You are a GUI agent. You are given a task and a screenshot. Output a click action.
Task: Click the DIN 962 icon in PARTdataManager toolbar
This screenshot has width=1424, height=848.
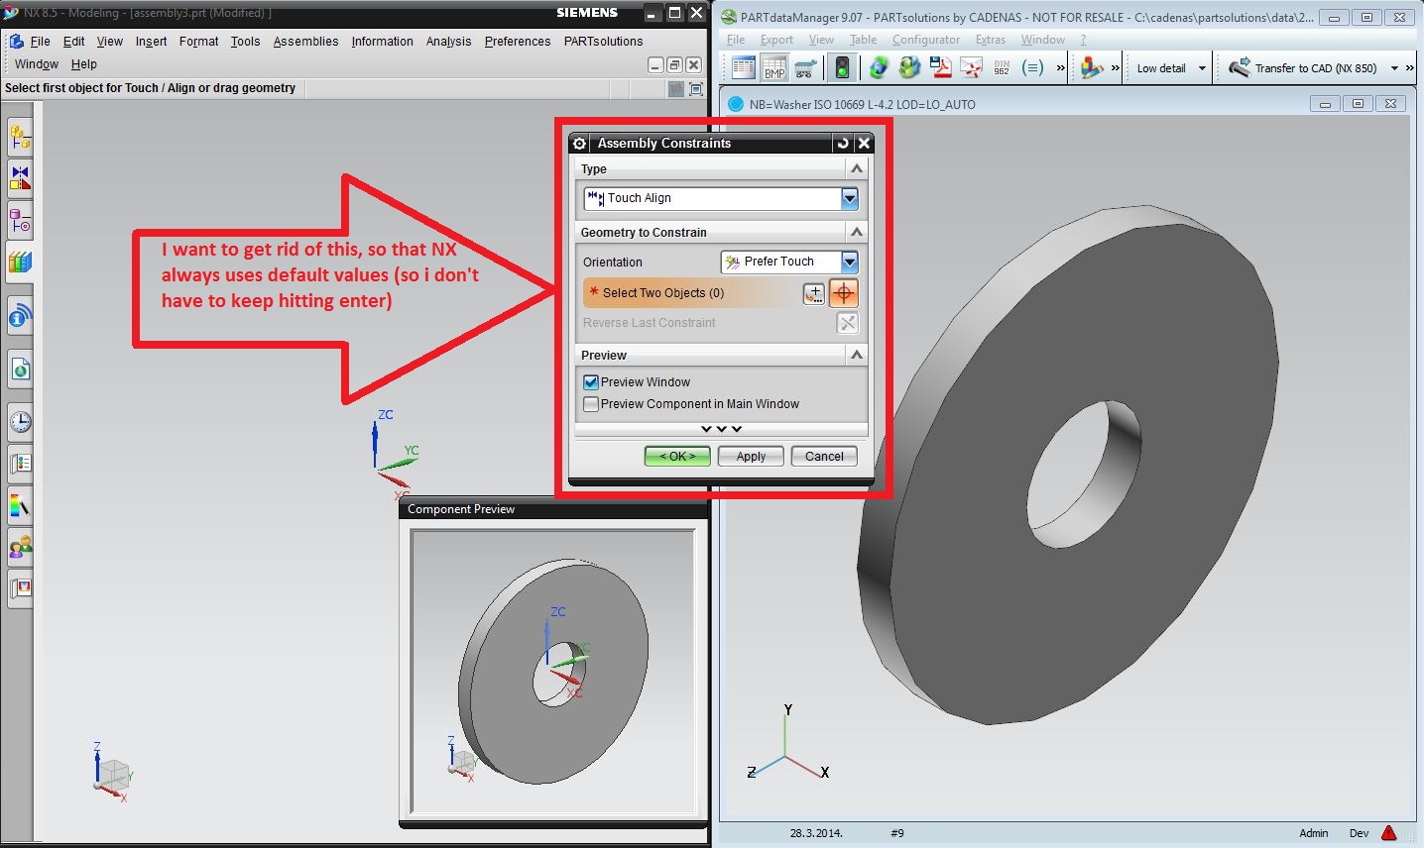click(x=1002, y=68)
